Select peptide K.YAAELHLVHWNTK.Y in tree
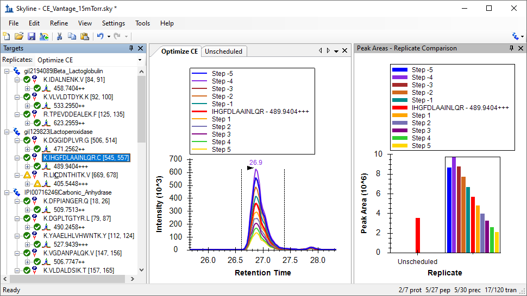The image size is (527, 296). [x=89, y=236]
